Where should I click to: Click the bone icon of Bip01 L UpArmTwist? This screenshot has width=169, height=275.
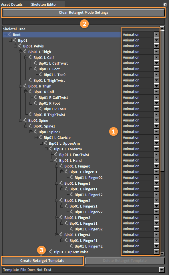pos(51,252)
